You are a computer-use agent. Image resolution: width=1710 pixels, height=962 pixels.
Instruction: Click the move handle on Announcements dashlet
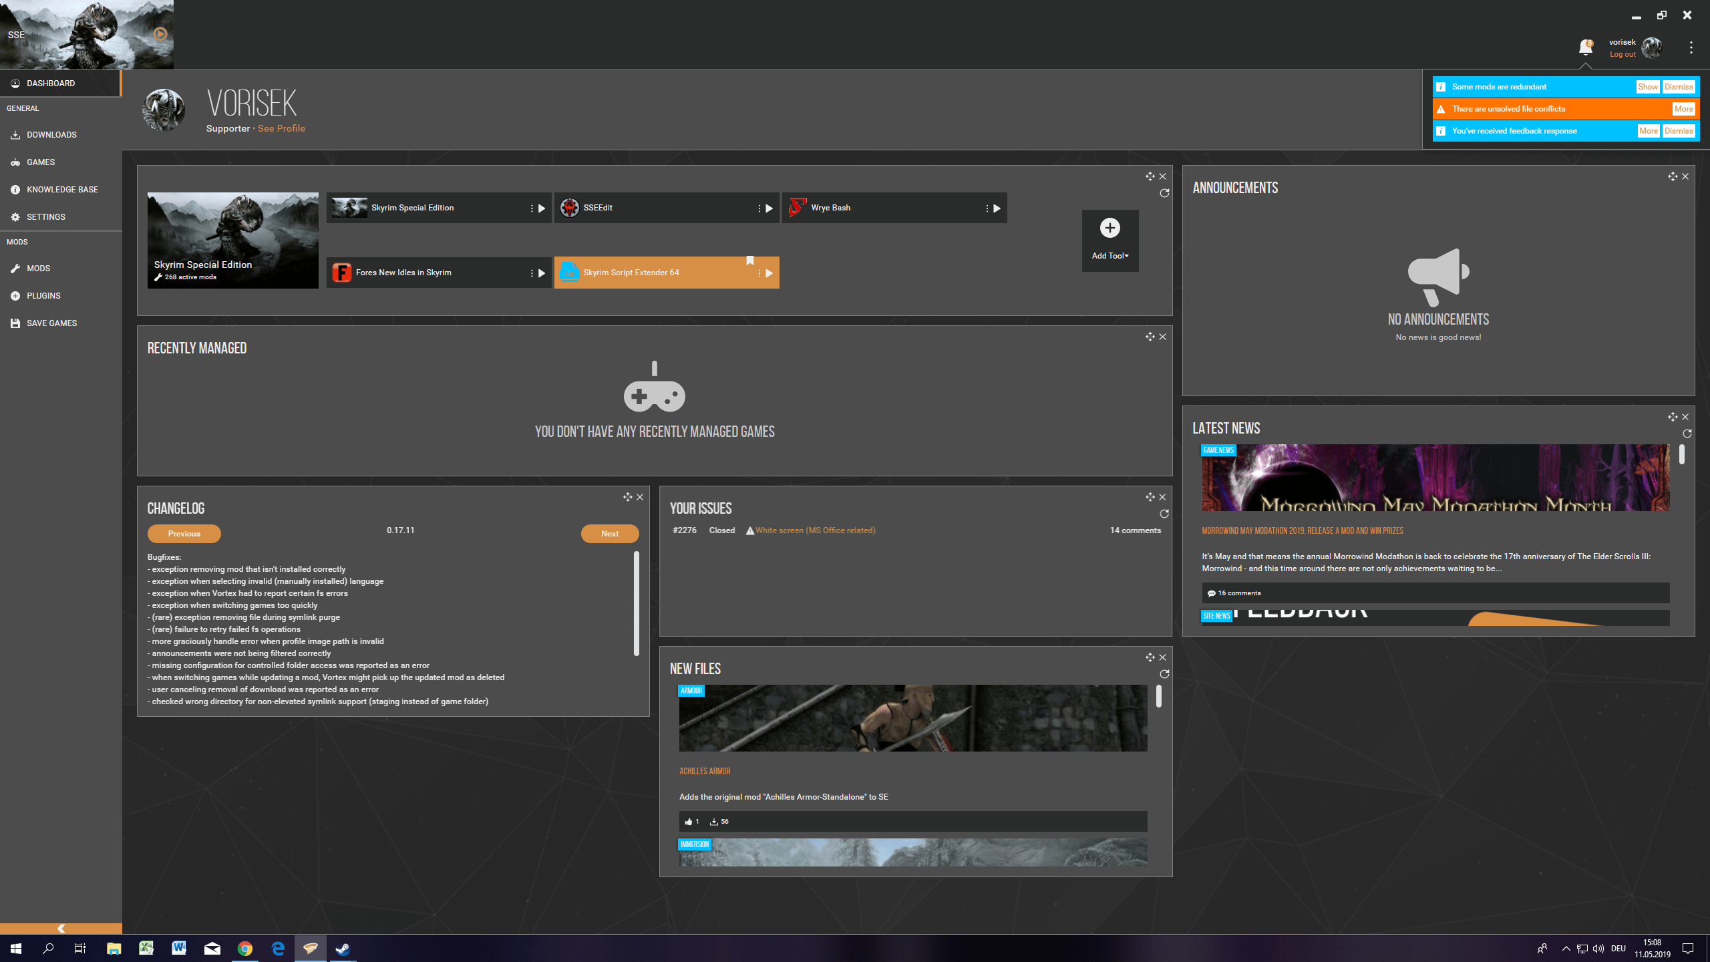[x=1672, y=176]
